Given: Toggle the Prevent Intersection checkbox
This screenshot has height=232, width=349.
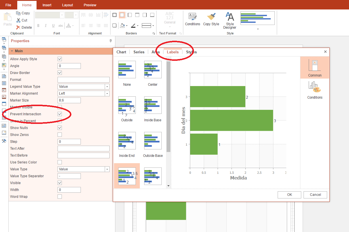Looking at the screenshot, I should [60, 114].
